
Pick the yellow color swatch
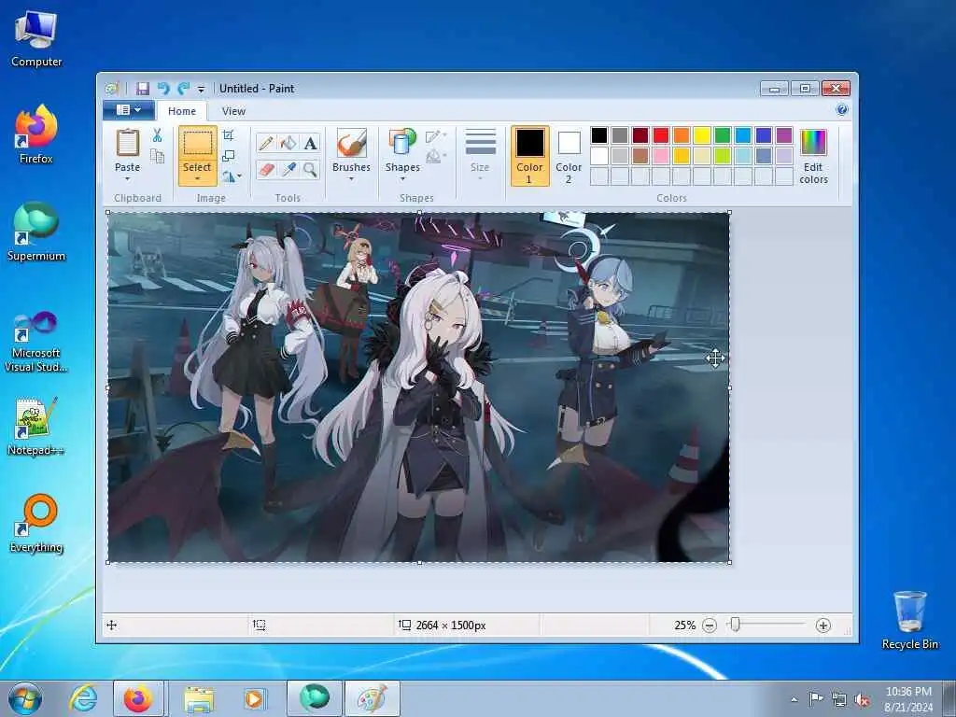tap(702, 135)
